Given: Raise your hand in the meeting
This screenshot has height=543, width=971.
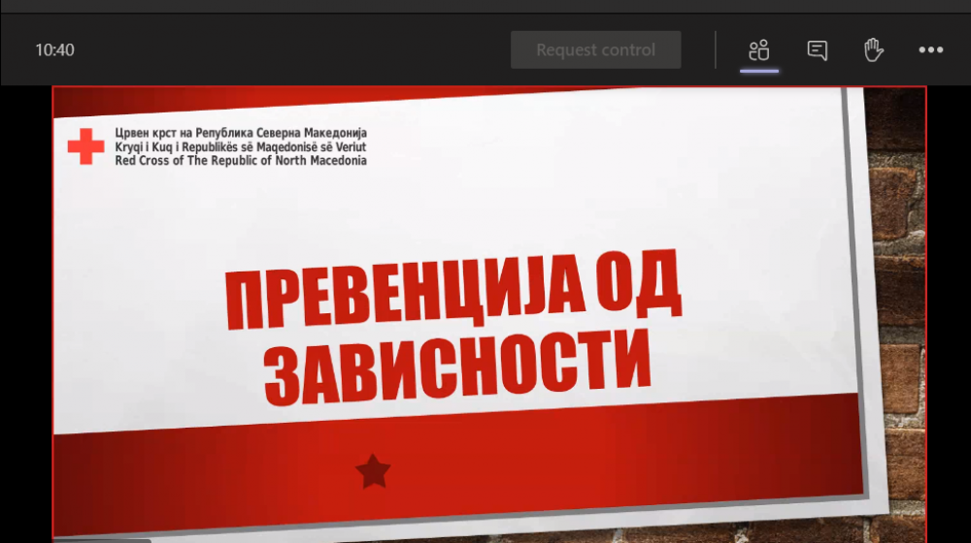Looking at the screenshot, I should coord(874,50).
